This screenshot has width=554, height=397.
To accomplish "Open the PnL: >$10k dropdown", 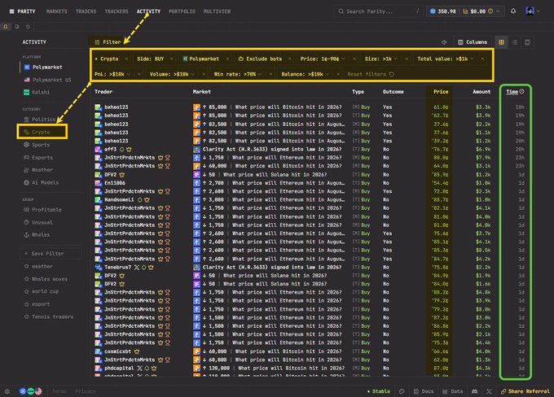I will 112,74.
